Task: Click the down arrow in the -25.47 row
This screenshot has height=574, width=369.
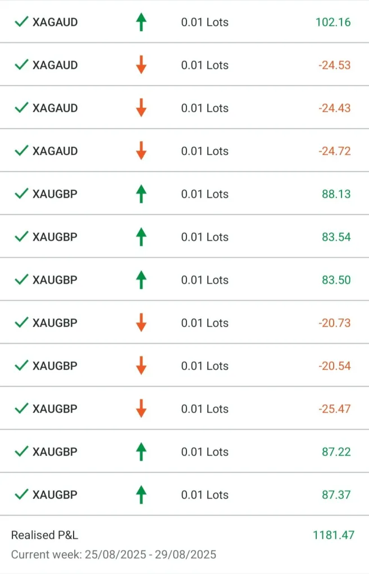Action: click(141, 408)
